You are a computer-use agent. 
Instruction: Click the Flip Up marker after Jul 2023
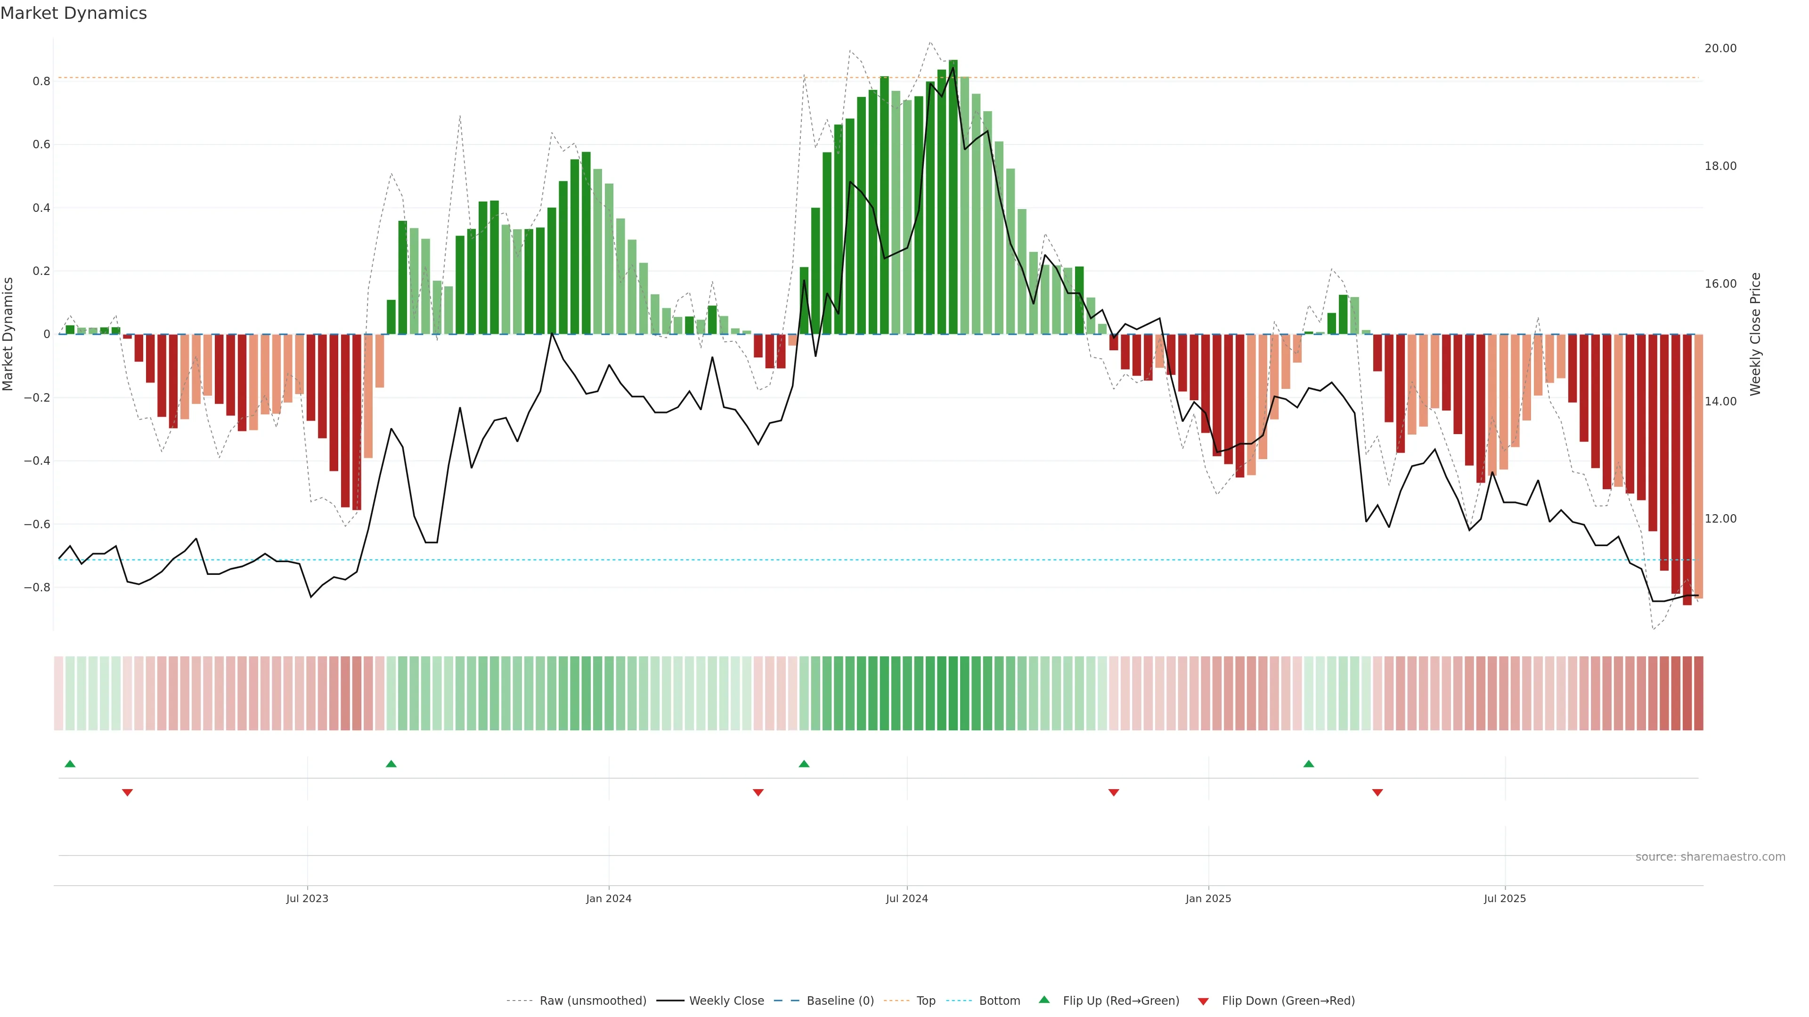click(391, 764)
